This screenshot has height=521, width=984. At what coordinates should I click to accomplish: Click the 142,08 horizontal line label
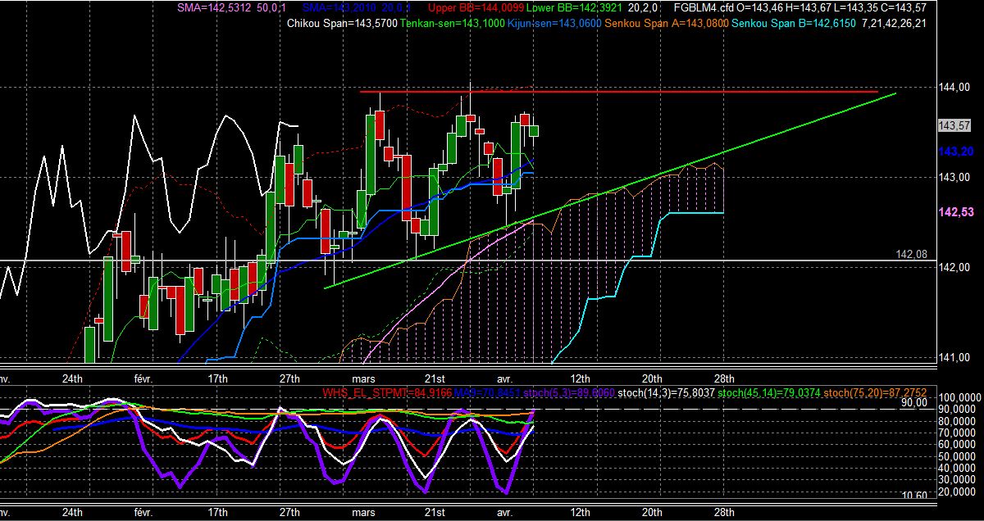click(911, 255)
